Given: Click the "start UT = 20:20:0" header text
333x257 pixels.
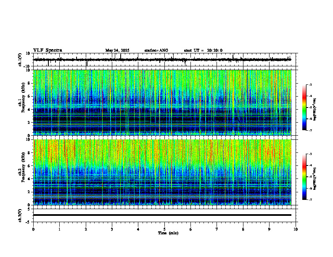Looking at the screenshot, I should click(203, 50).
